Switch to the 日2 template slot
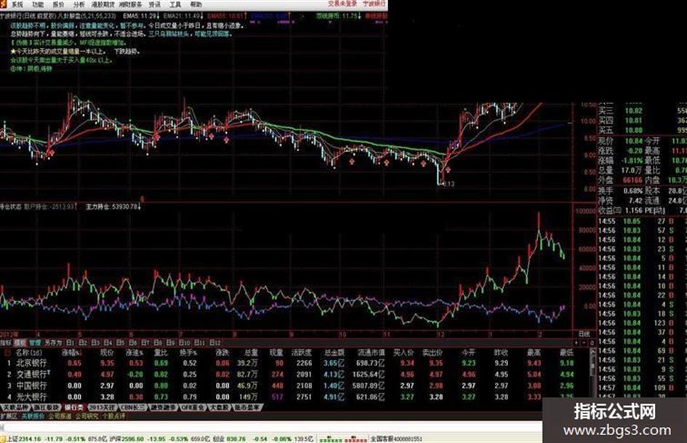 point(84,343)
